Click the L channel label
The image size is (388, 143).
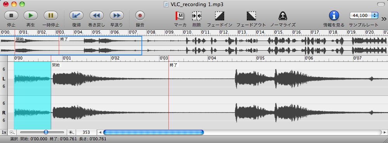[4, 79]
